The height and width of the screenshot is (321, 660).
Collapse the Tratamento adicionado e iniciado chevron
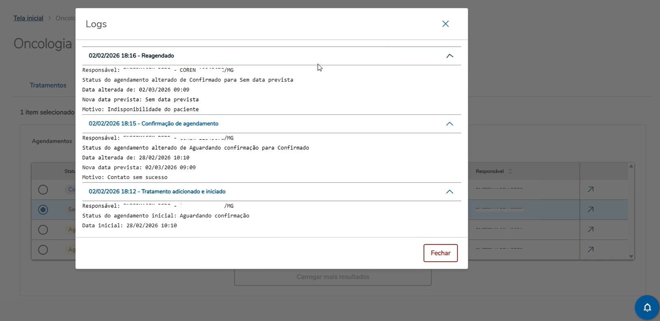tap(449, 192)
